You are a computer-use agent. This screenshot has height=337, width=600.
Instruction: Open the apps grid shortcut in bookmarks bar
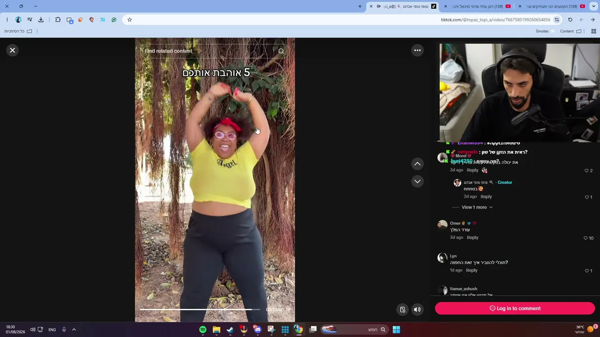pyautogui.click(x=593, y=31)
